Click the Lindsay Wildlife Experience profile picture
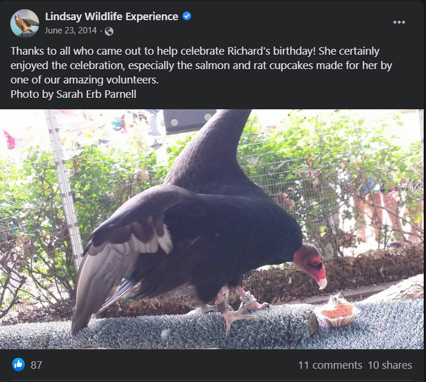 [x=25, y=23]
